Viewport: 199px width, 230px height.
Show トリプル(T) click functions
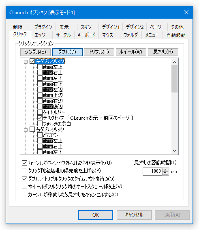(x=99, y=52)
